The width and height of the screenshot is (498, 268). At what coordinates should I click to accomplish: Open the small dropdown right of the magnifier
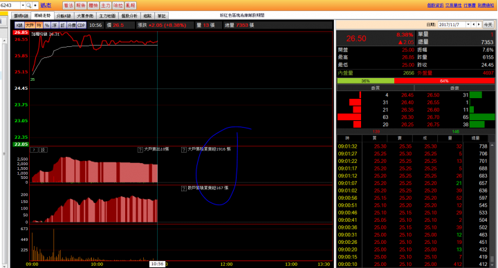pyautogui.click(x=35, y=6)
